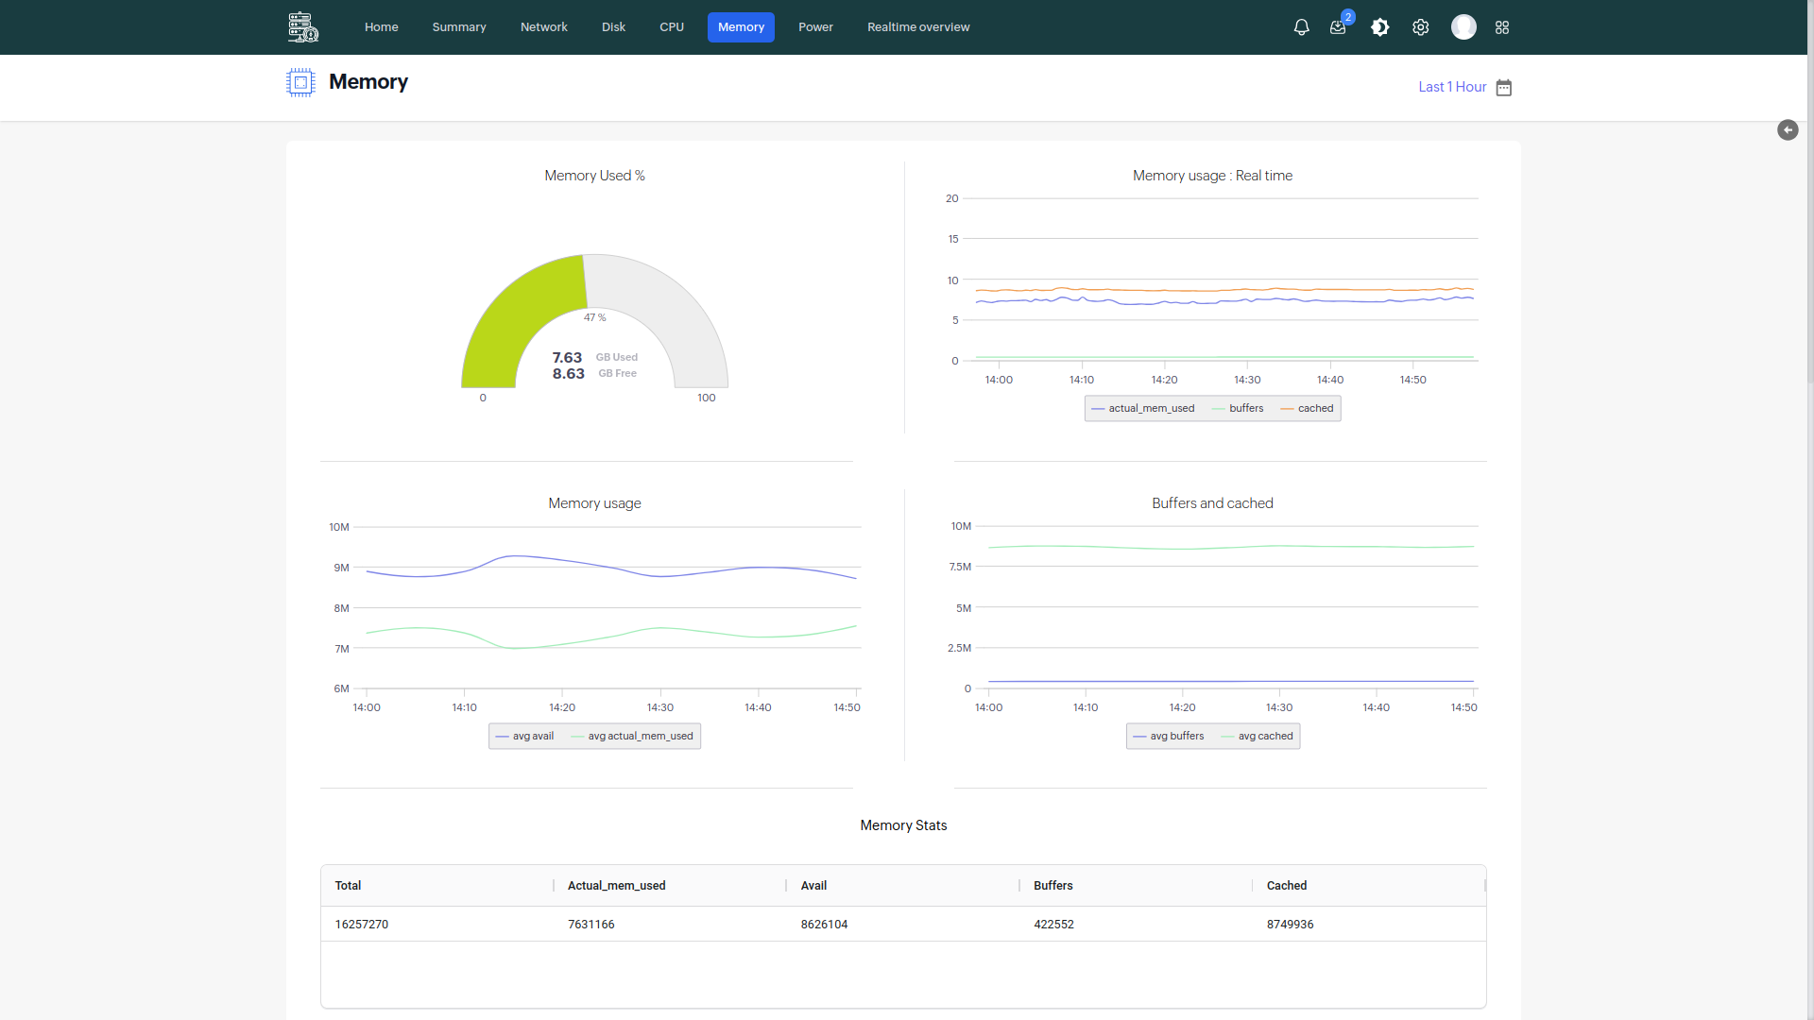
Task: Click the memory chip icon
Action: [x=299, y=81]
